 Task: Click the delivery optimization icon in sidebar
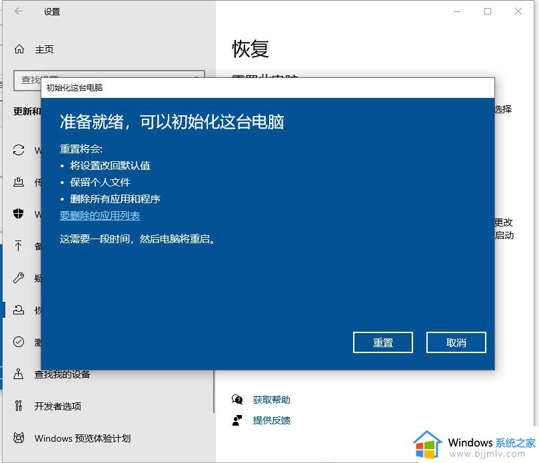click(x=19, y=181)
